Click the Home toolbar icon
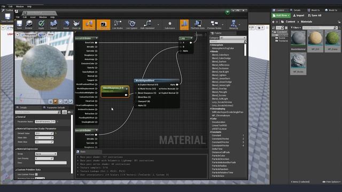342x192 pixels. pos(66,25)
